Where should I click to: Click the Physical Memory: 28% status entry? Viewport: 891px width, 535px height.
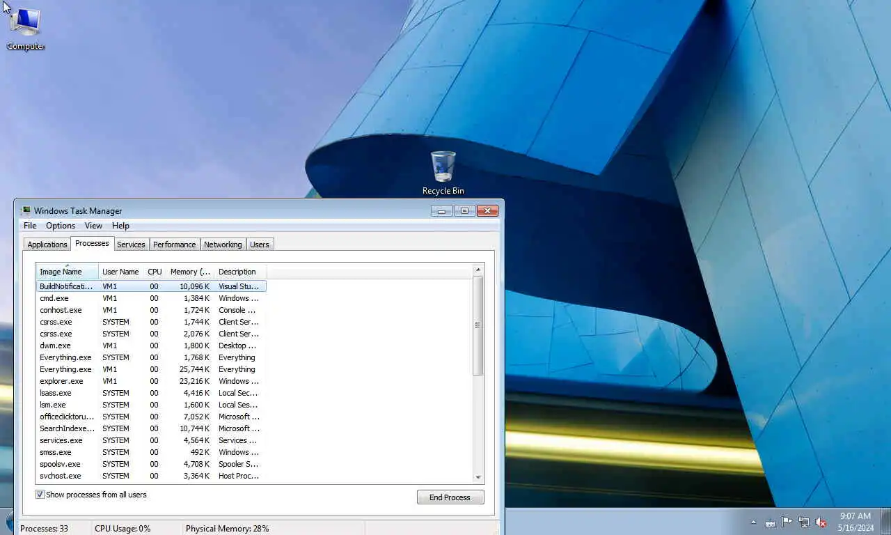228,529
